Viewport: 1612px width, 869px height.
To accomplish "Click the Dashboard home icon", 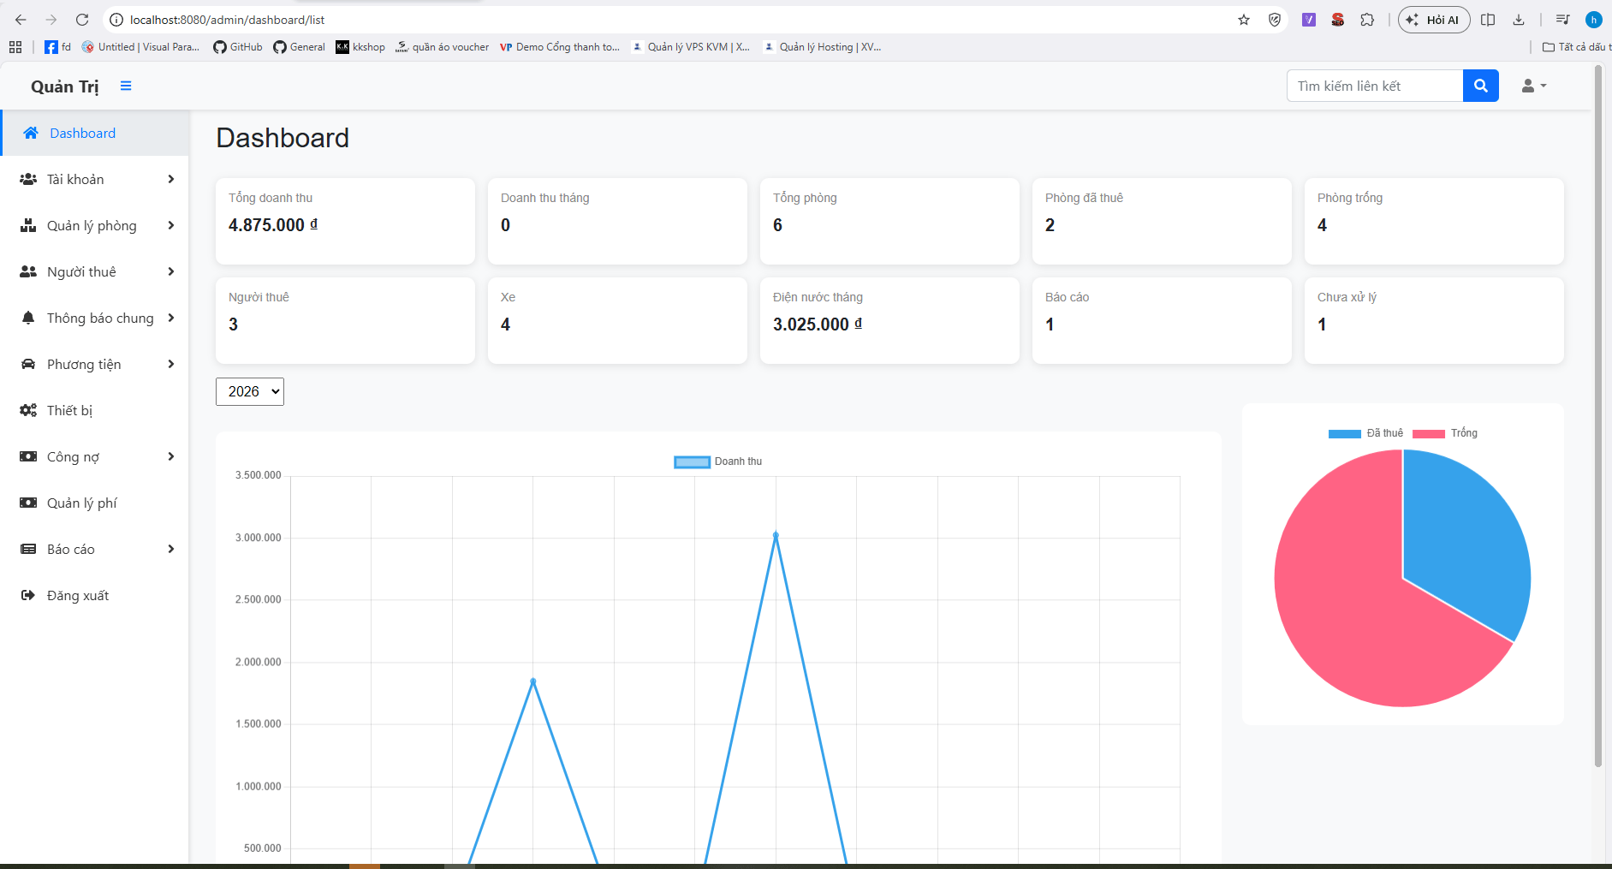I will click(x=31, y=133).
